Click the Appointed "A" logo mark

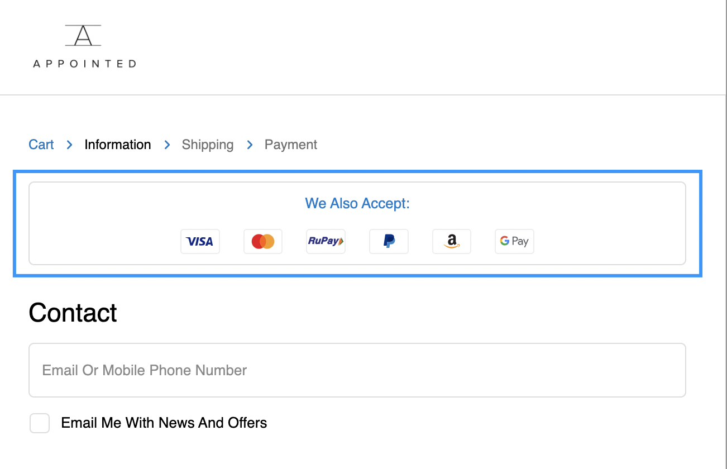coord(83,35)
